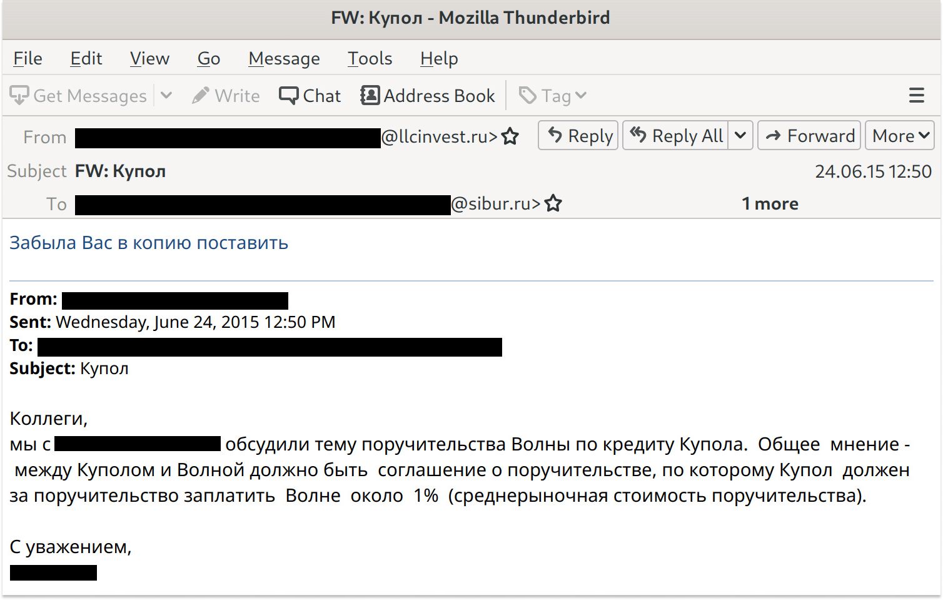
Task: Open the Message menu
Action: (x=284, y=58)
